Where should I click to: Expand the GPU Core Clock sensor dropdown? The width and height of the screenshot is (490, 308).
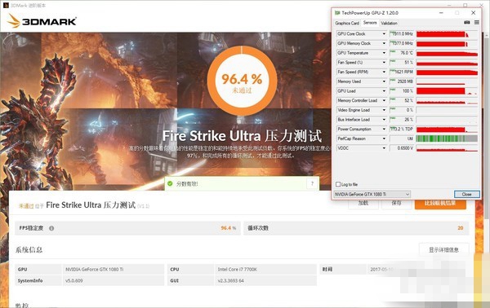(x=384, y=33)
